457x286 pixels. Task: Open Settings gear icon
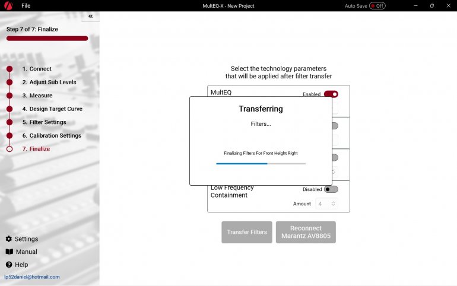point(9,239)
